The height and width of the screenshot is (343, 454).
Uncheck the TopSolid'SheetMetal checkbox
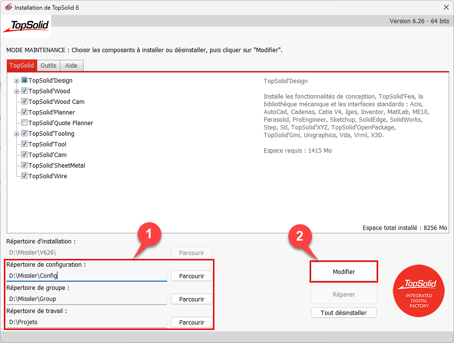24,165
